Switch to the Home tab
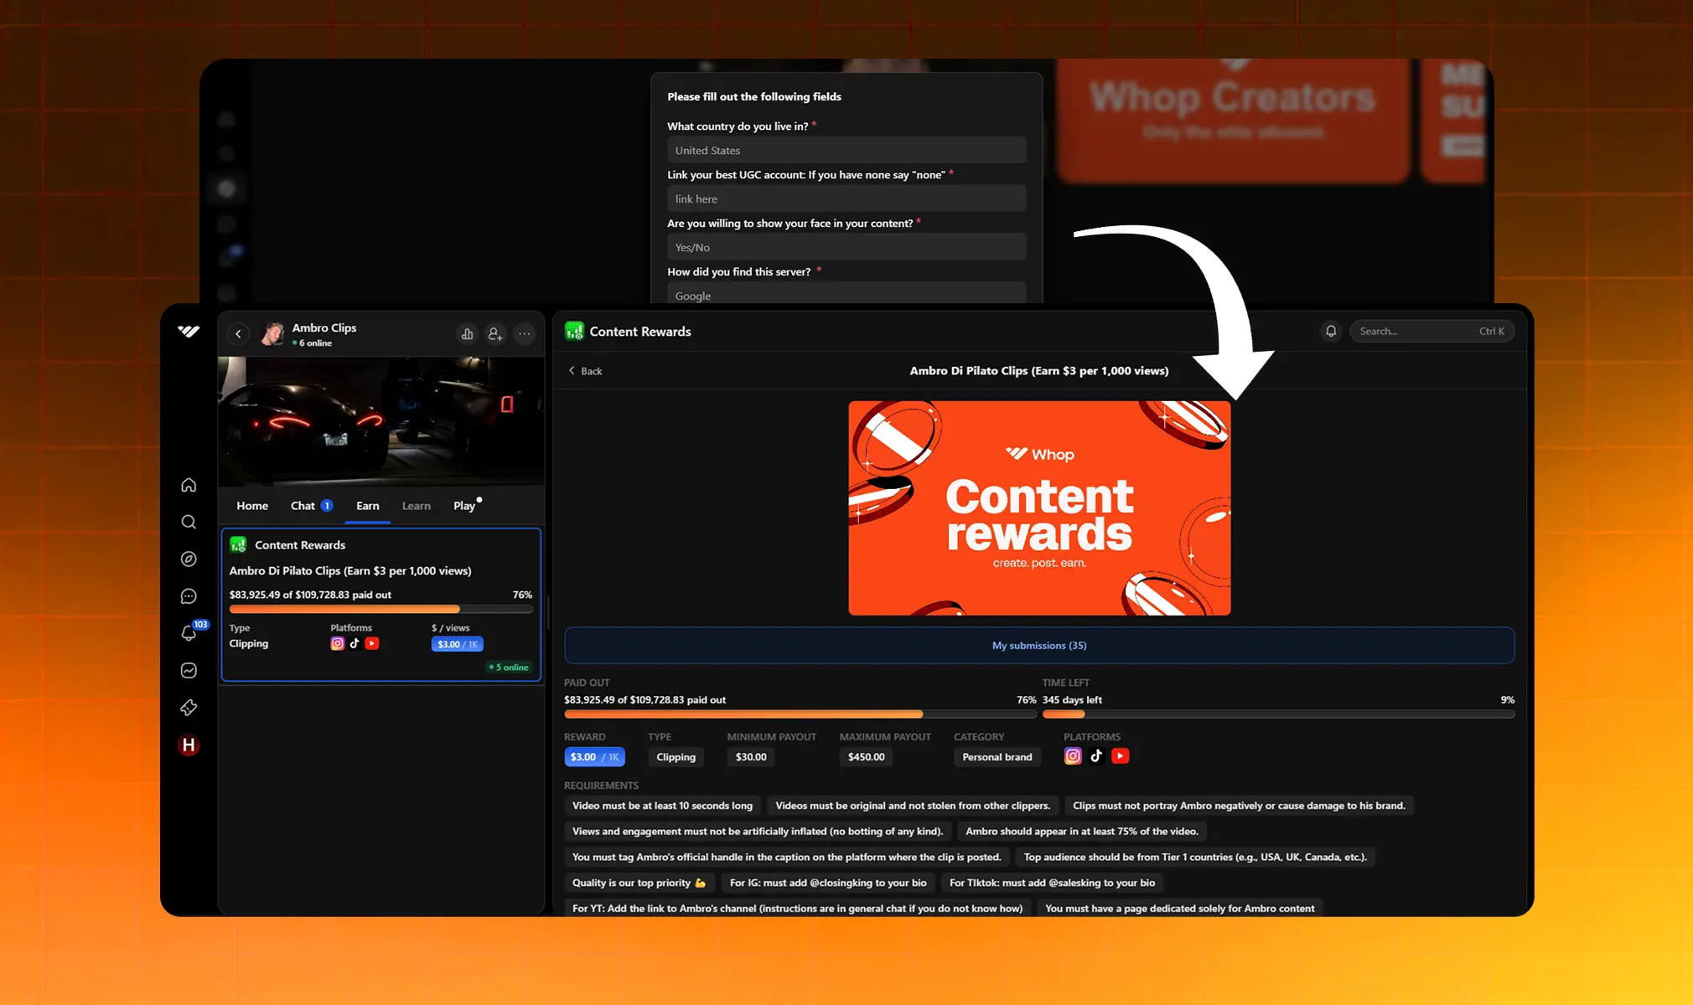This screenshot has width=1693, height=1005. 252,506
